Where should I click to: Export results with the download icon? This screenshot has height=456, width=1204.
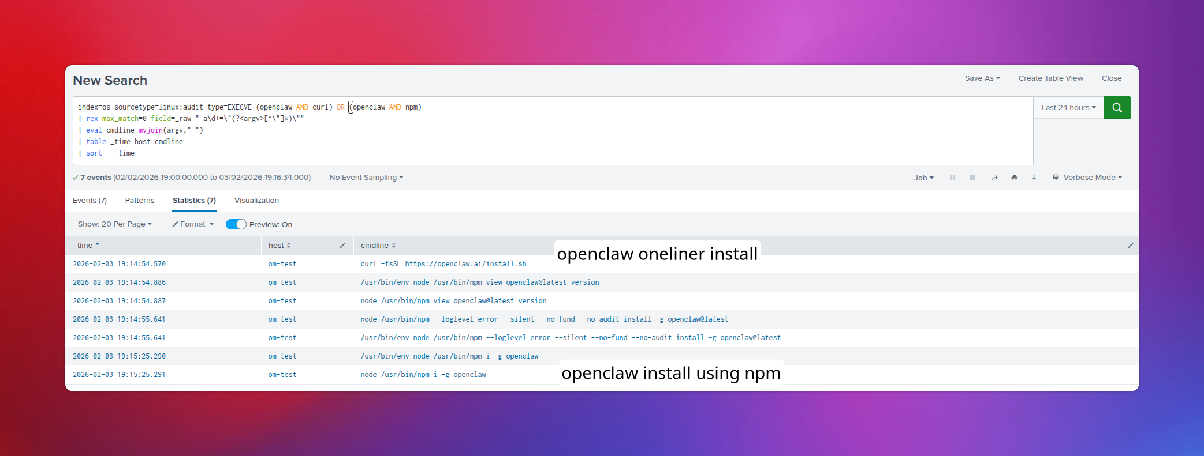1034,178
